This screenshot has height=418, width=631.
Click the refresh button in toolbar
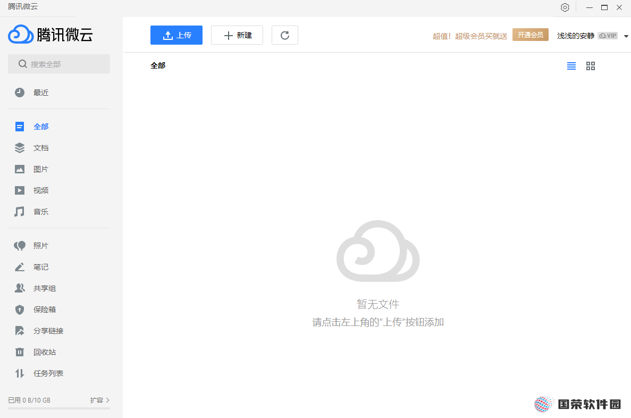coord(285,35)
